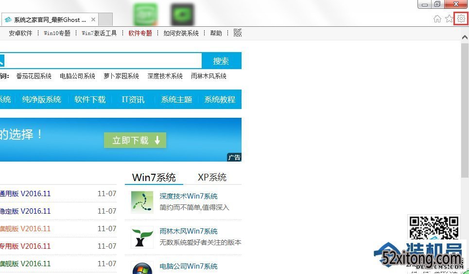Open 深度技术Win7系统 link
The height and width of the screenshot is (274, 469).
pos(189,196)
